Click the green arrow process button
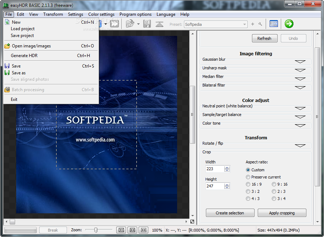Viewport: 324px width, 237px height. pyautogui.click(x=289, y=24)
